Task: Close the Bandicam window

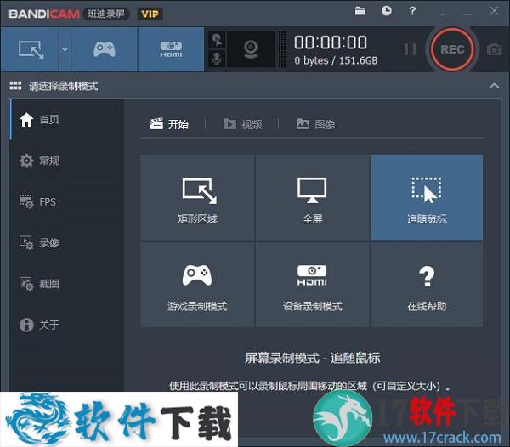Action: coord(494,11)
